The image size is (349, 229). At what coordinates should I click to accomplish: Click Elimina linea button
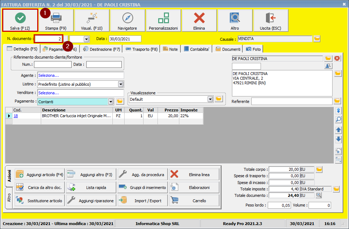point(194,175)
